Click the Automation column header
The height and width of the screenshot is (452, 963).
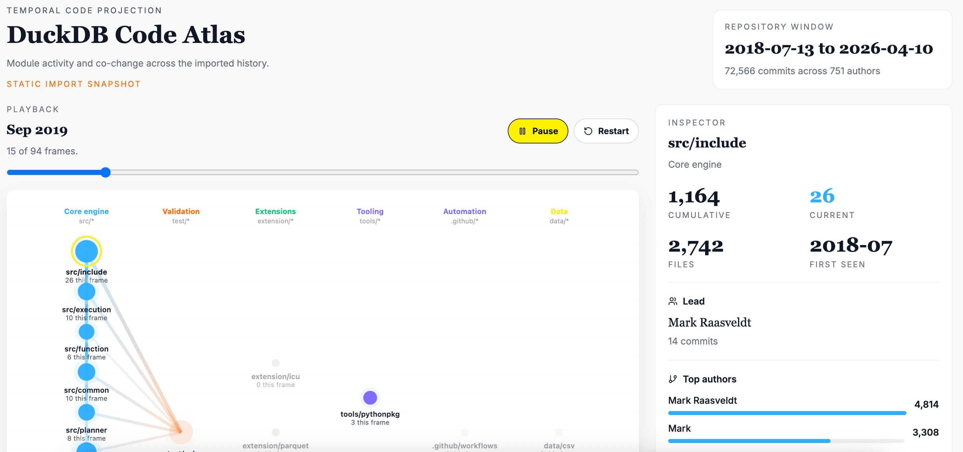(464, 211)
